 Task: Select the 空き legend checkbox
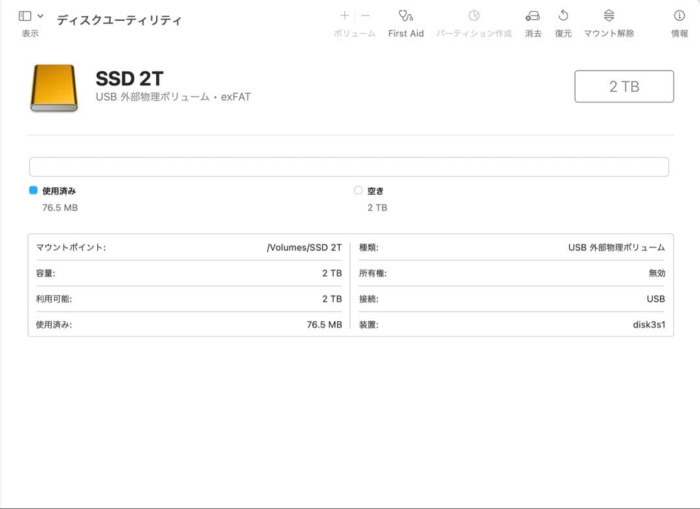click(x=358, y=190)
